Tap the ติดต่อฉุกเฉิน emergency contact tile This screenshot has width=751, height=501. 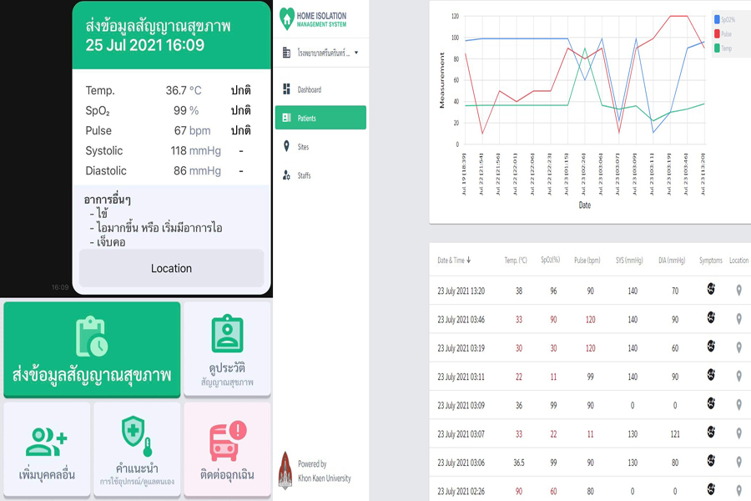pos(227,451)
